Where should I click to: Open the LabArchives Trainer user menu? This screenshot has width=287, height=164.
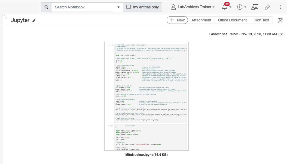point(193,7)
